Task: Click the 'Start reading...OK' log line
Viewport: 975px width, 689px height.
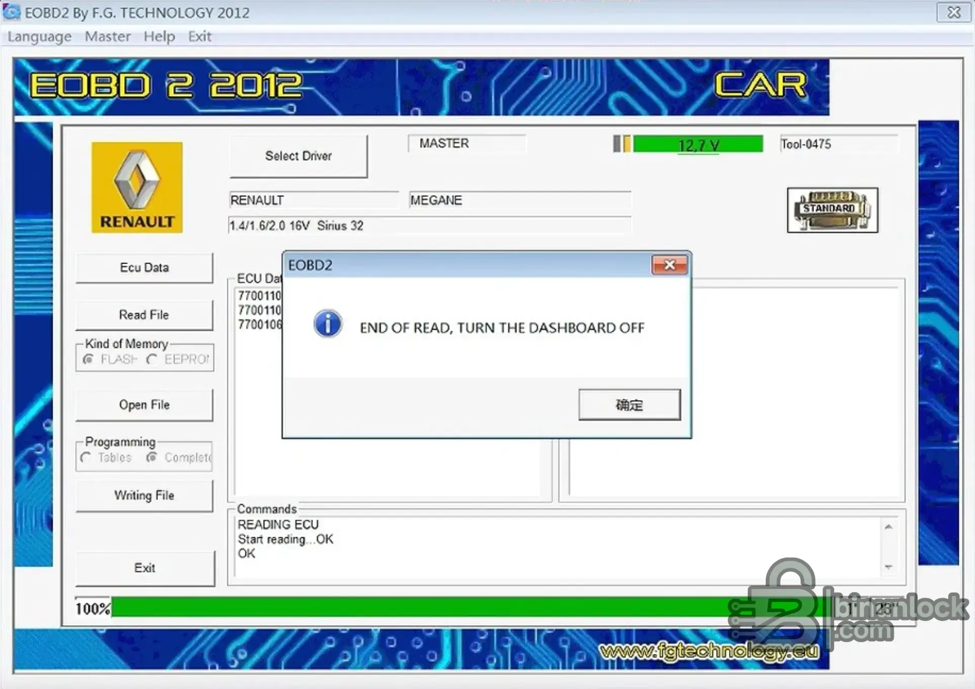Action: pyautogui.click(x=286, y=539)
